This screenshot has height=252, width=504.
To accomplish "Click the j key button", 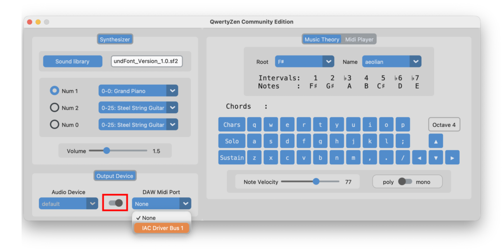I will 353,141.
